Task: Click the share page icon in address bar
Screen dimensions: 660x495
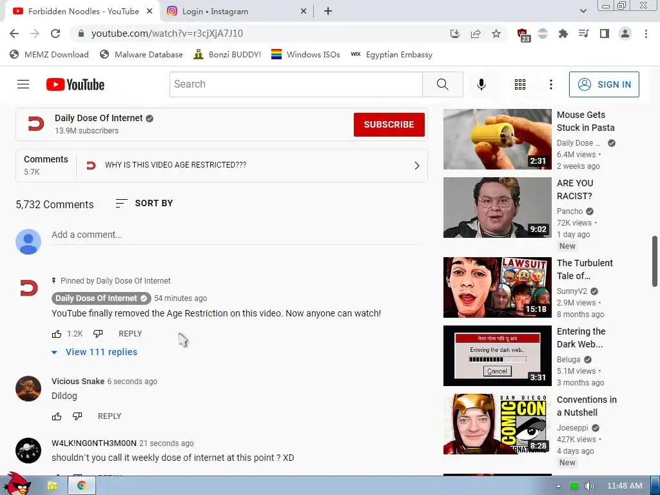Action: pyautogui.click(x=476, y=34)
